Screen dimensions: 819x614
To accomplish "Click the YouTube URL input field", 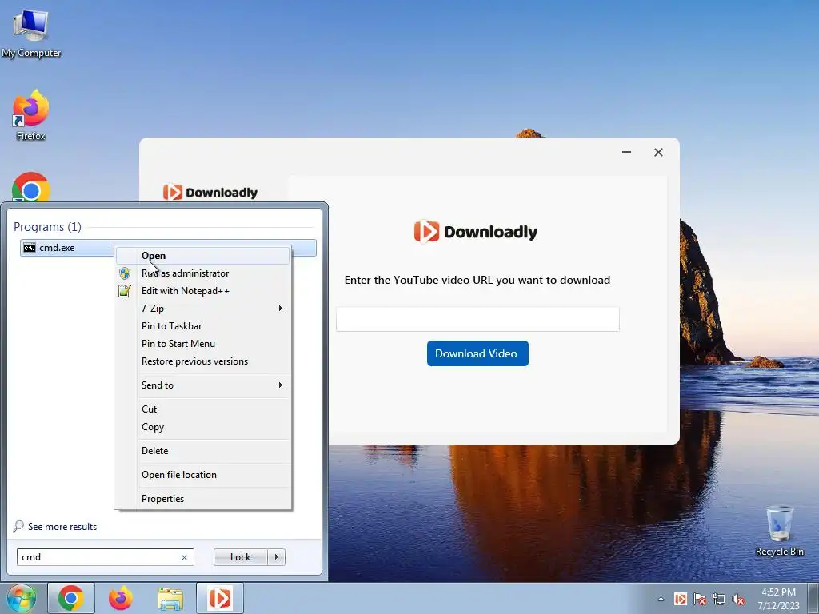I will point(477,319).
